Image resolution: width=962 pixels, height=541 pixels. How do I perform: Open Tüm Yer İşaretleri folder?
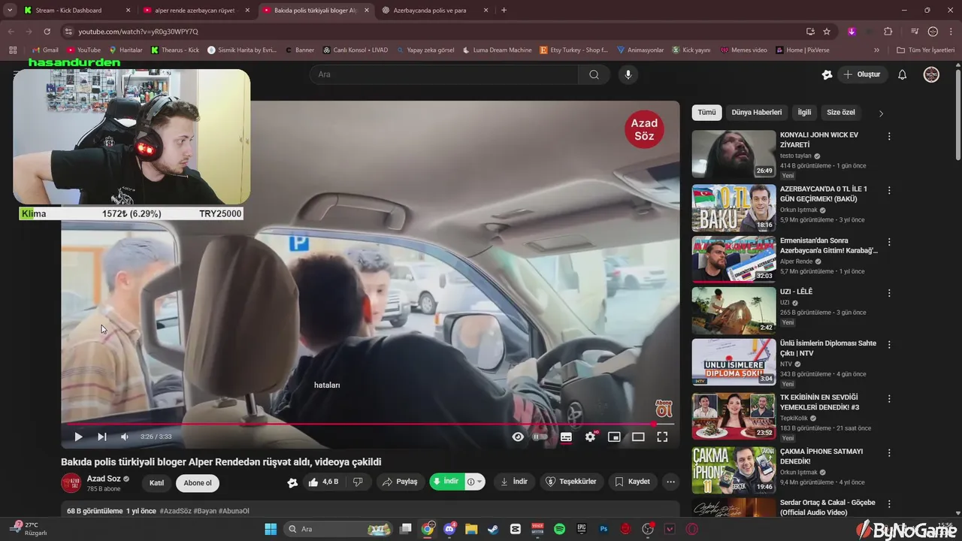point(925,50)
